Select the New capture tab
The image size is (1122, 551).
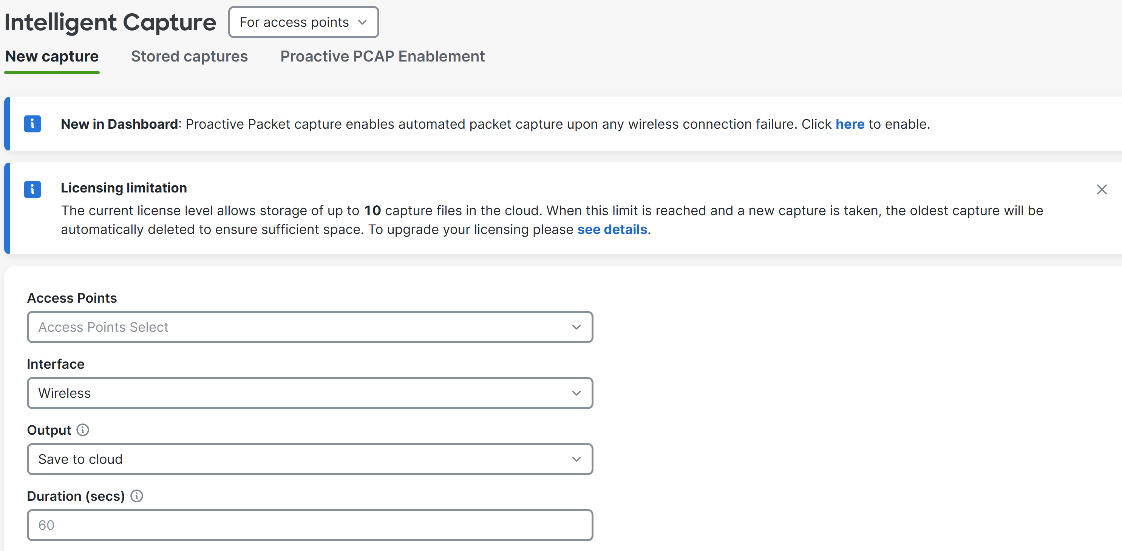tap(52, 57)
